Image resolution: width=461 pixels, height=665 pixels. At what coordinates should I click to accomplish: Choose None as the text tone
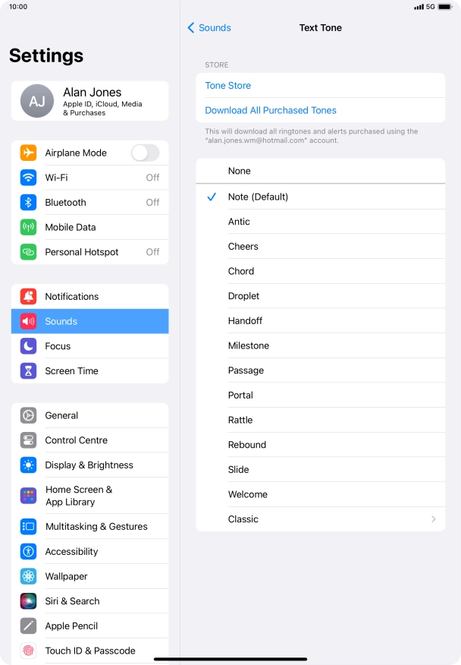(320, 171)
